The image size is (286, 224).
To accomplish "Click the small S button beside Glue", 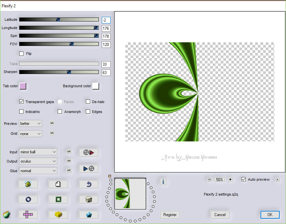I will [69, 170].
